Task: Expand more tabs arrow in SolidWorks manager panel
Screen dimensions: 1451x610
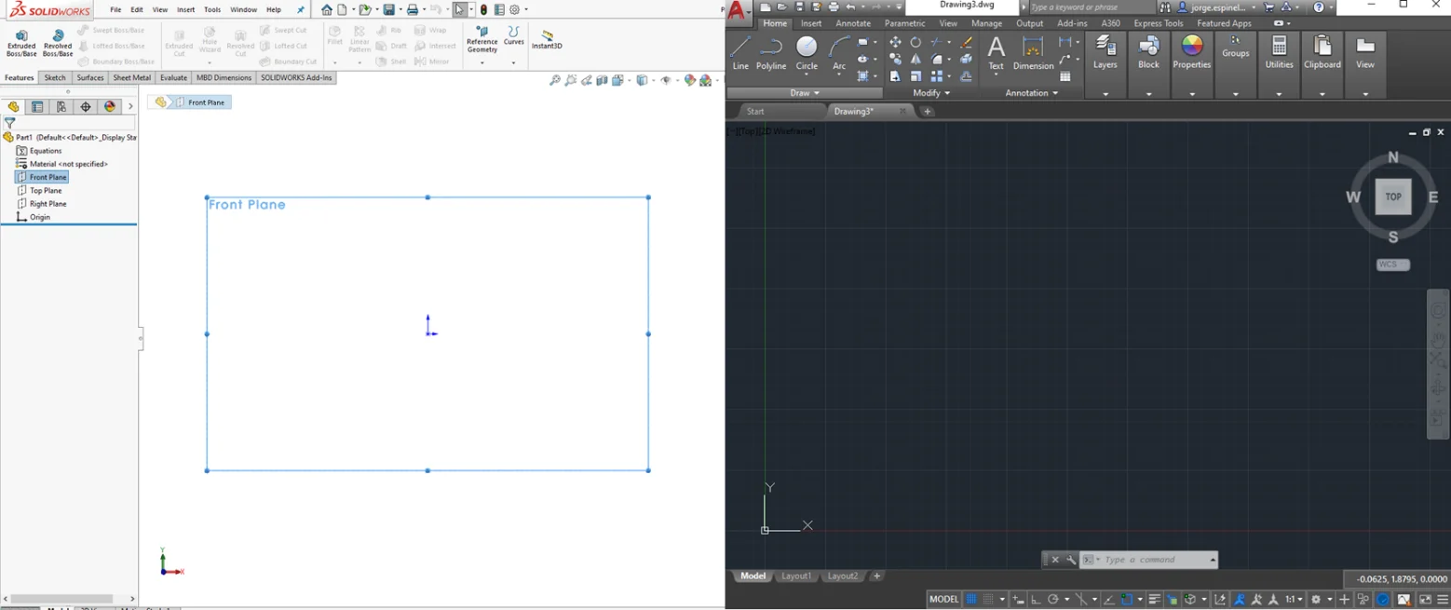Action: (x=130, y=107)
